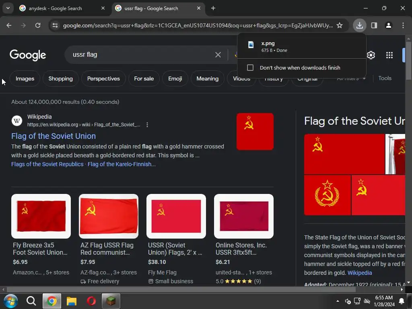This screenshot has width=412, height=309.
Task: Click the $38.10 price text
Action: 157,262
